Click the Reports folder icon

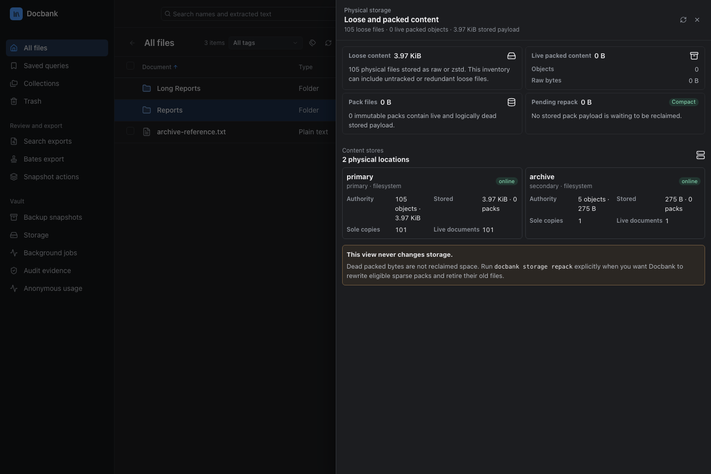tap(147, 110)
